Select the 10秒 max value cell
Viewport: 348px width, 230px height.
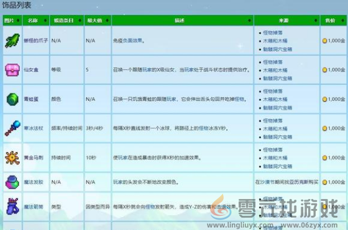tap(91, 157)
